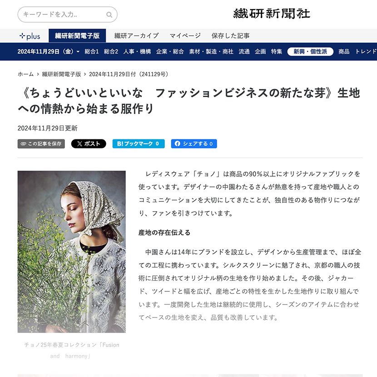Select the 繊研新聞電子版 tab

[77, 35]
